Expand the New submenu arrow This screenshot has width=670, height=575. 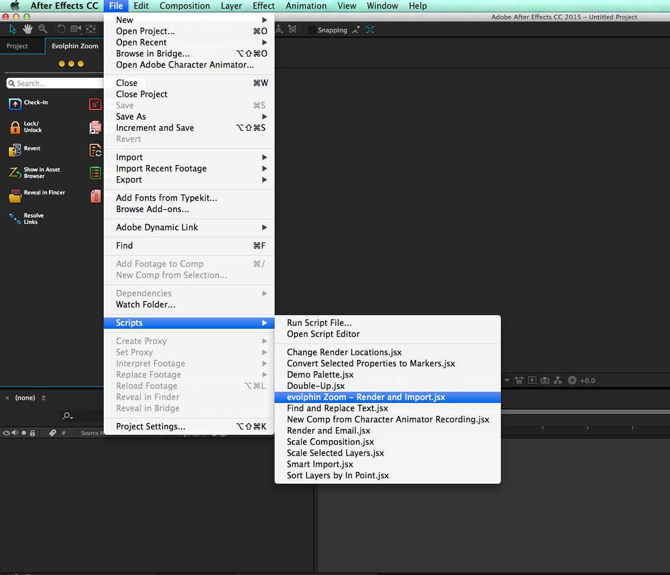click(x=265, y=20)
